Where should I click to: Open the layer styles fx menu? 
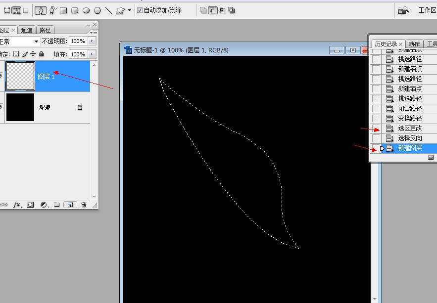coord(17,204)
